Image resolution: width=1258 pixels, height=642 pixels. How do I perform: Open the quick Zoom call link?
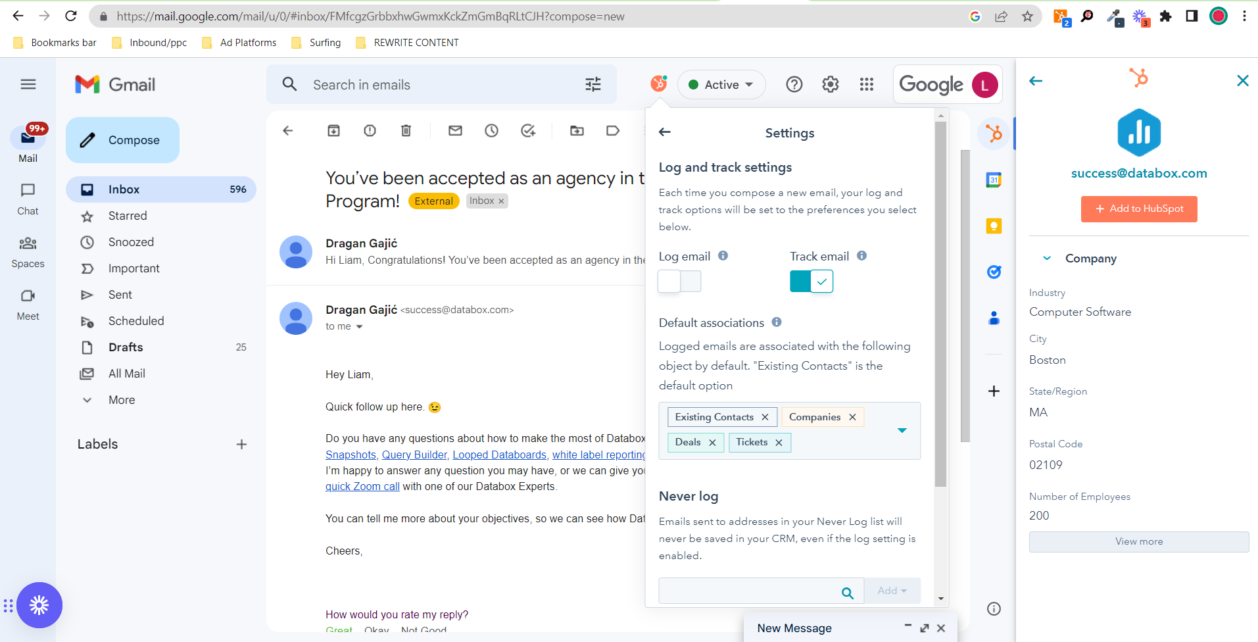tap(362, 486)
